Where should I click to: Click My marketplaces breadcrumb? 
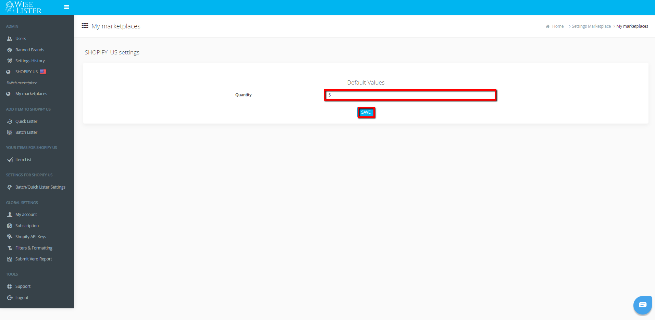point(632,26)
